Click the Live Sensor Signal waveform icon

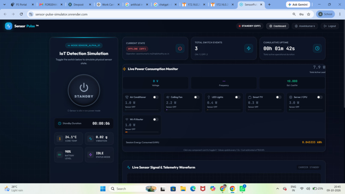128,167
